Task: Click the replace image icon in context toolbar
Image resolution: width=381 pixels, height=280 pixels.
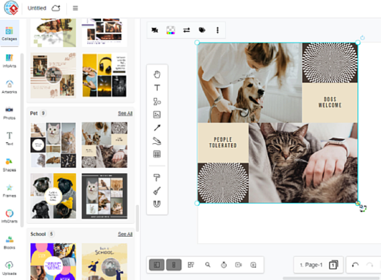Action: pyautogui.click(x=155, y=30)
